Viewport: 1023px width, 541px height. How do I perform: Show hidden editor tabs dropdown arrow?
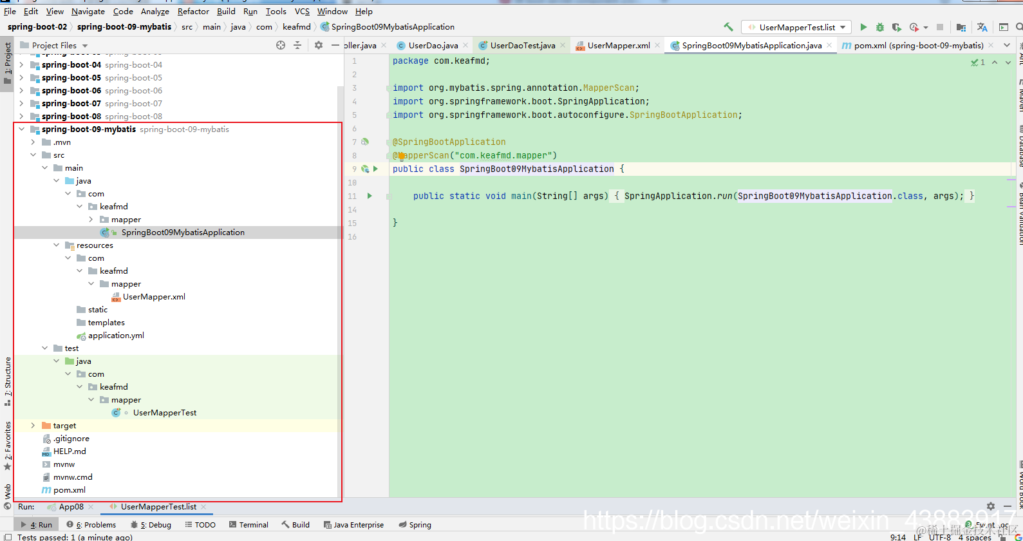click(x=1007, y=45)
